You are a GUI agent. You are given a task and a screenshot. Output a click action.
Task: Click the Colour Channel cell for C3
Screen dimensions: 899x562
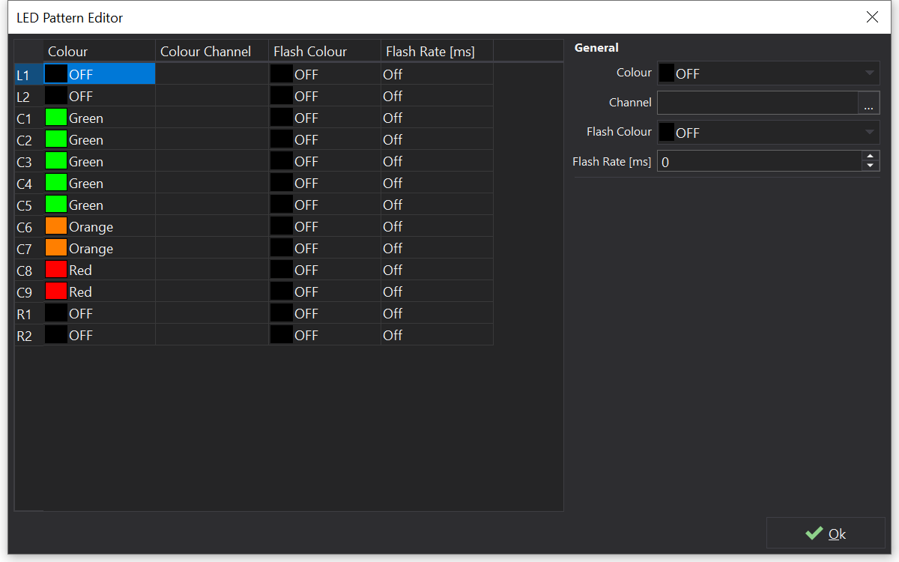click(212, 162)
